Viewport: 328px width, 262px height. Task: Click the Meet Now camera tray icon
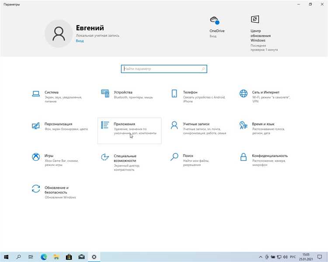tap(267, 257)
